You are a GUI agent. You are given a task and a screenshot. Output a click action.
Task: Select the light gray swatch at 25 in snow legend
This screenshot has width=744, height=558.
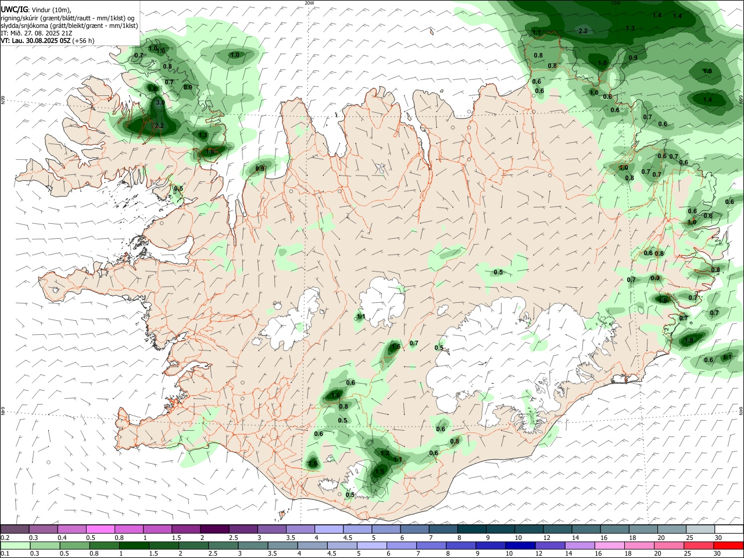pos(700,529)
